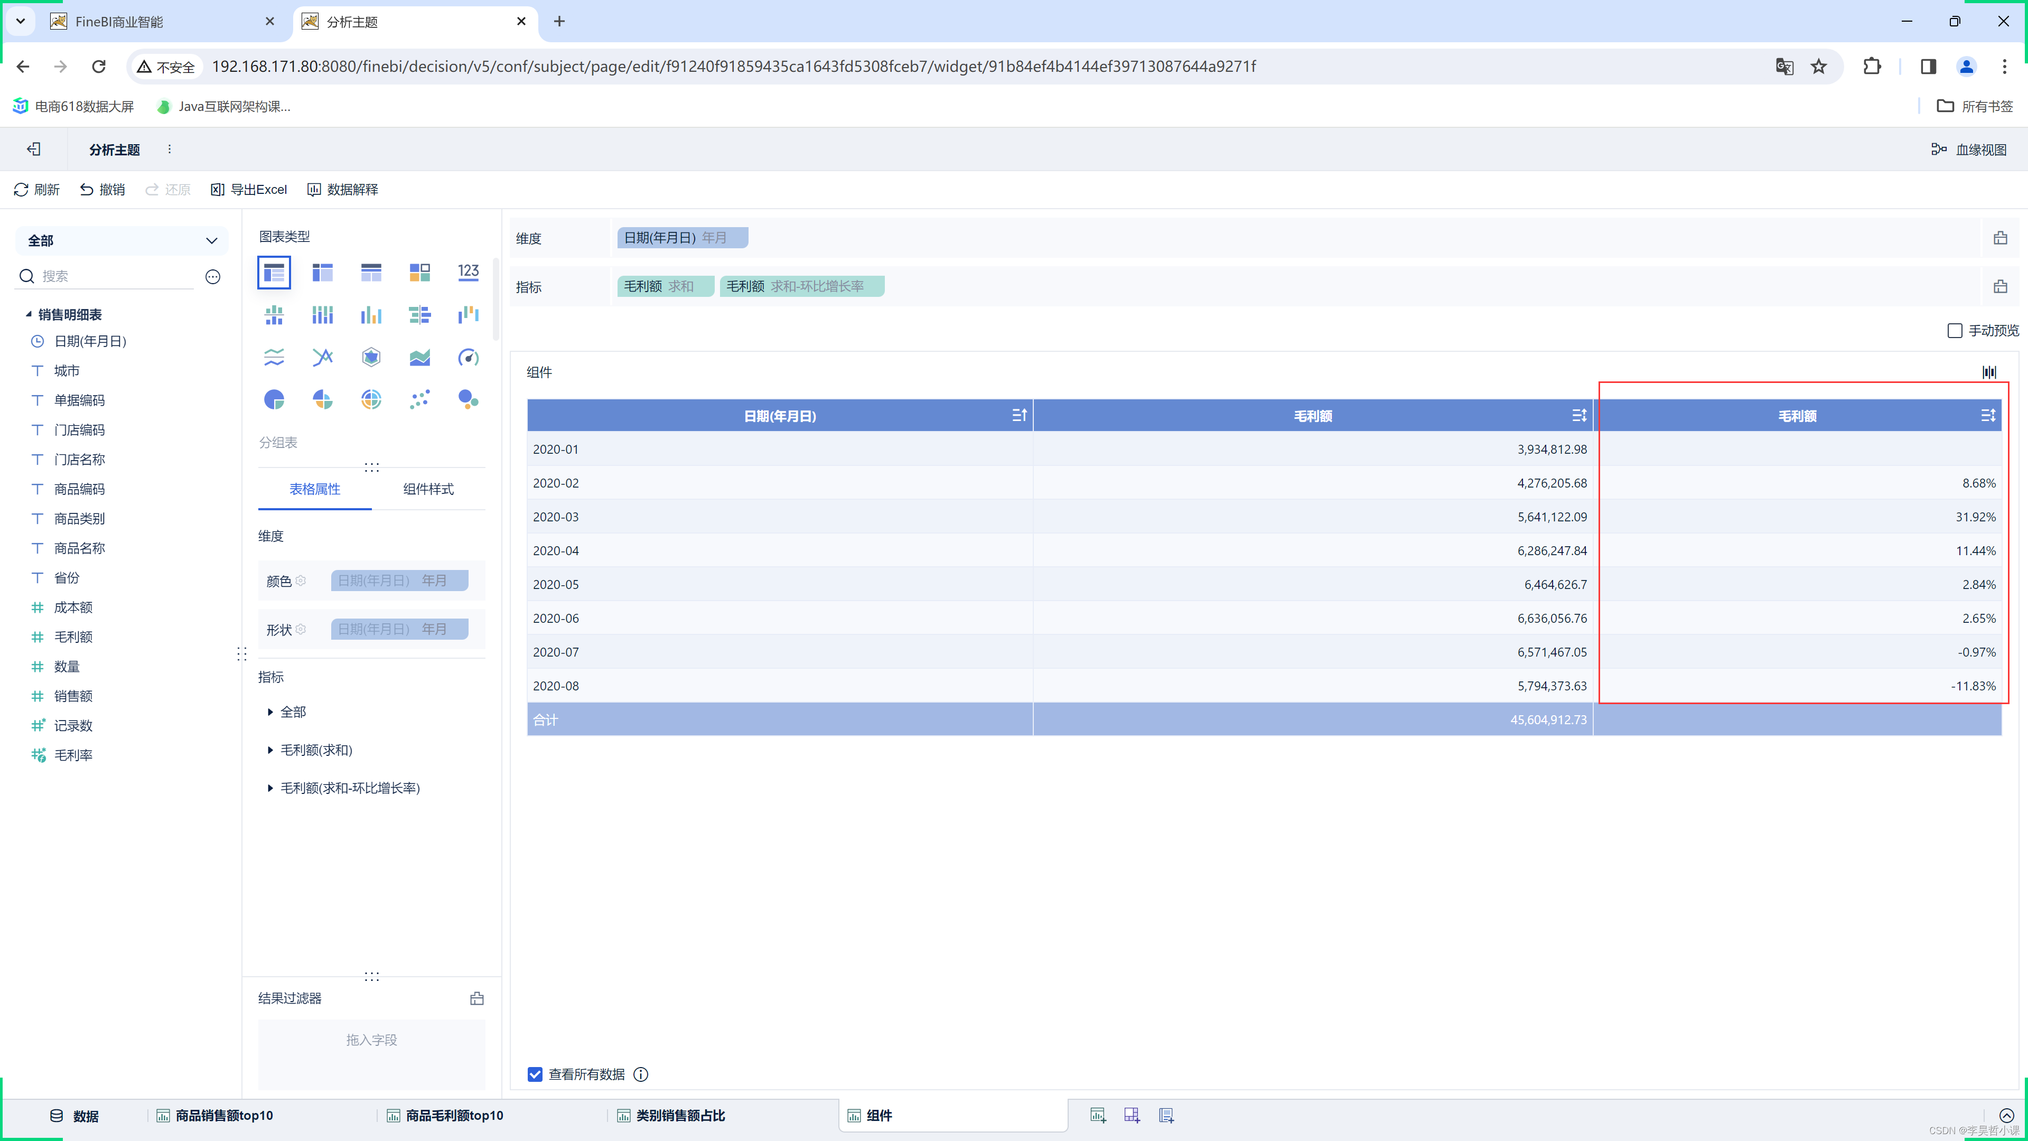This screenshot has width=2028, height=1141.
Task: Select the hexagon map chart type
Action: coord(371,358)
